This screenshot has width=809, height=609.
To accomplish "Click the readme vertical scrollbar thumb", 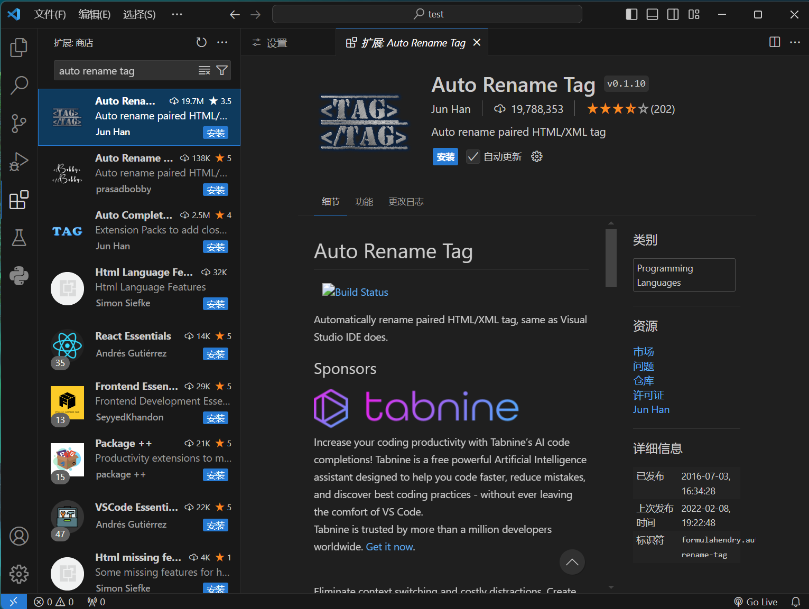I will (x=611, y=258).
